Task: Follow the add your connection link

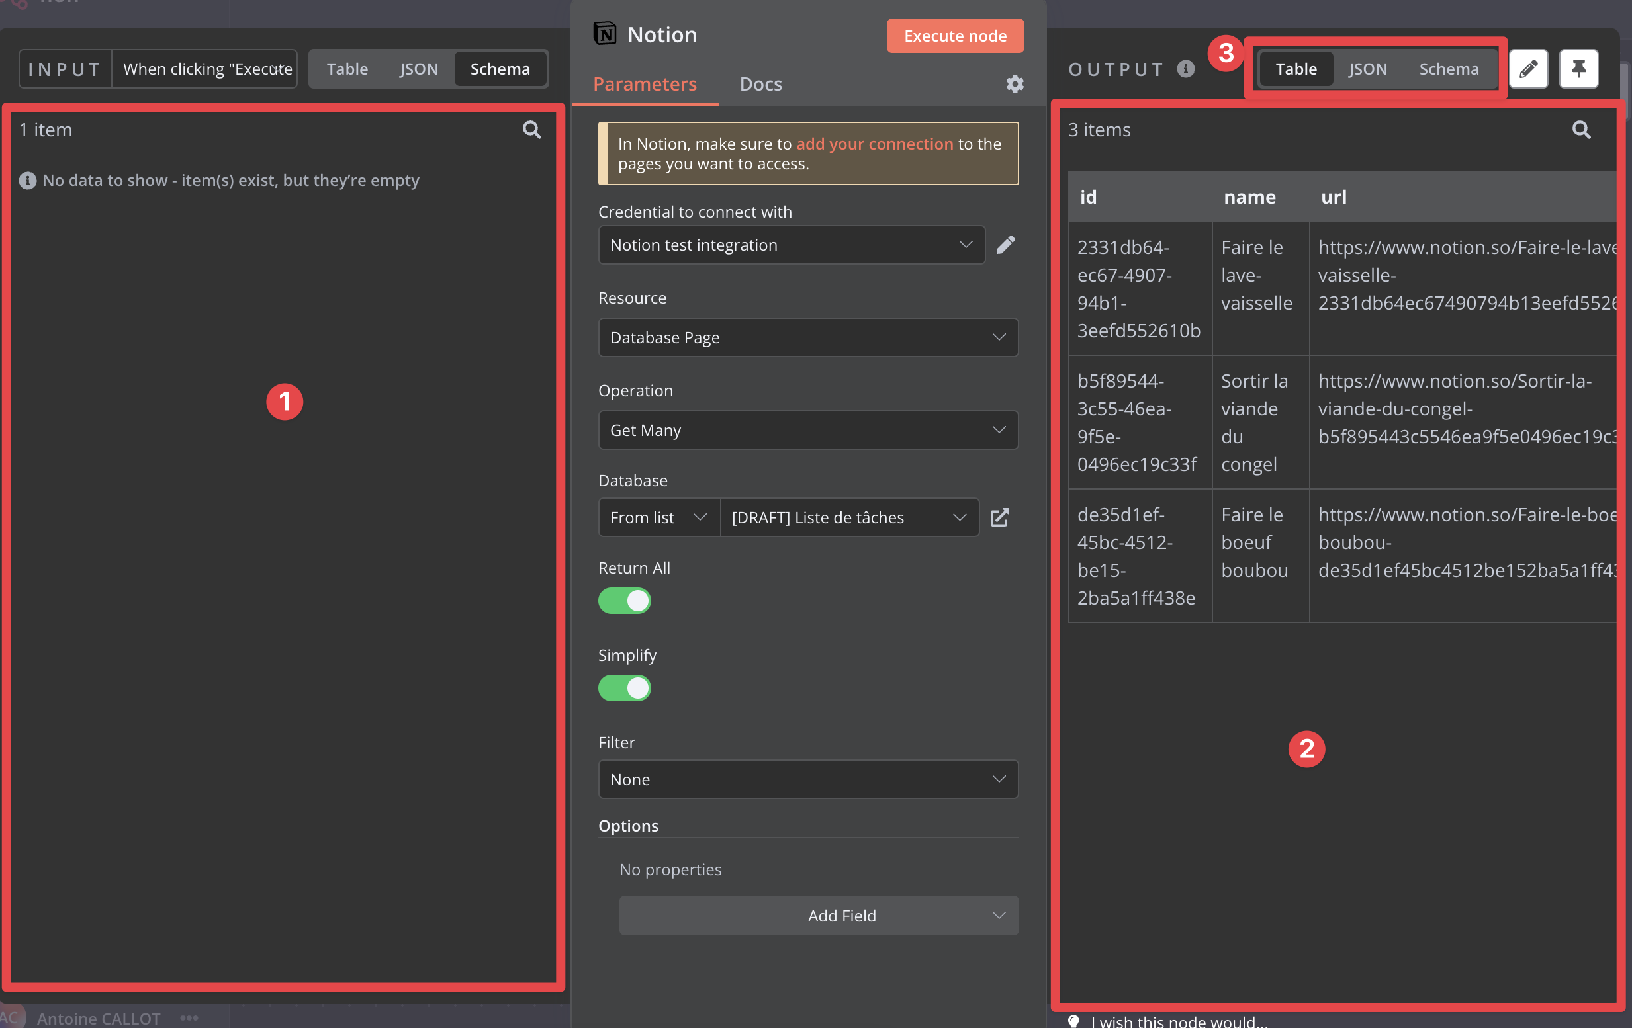Action: [x=874, y=144]
